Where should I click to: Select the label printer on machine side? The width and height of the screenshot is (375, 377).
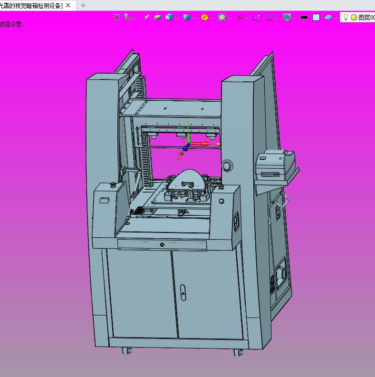[275, 164]
